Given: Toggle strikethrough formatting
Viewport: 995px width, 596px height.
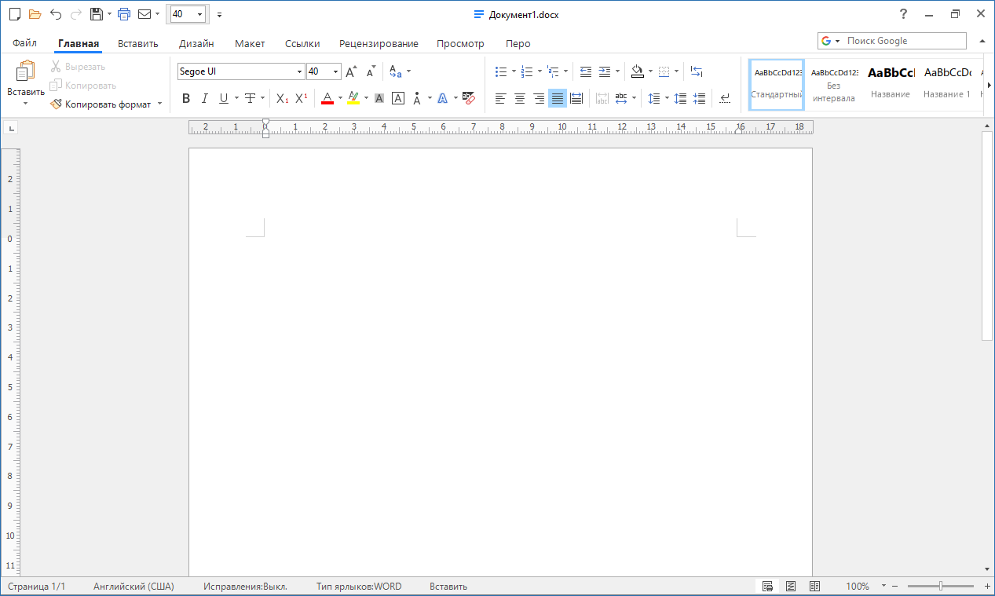Looking at the screenshot, I should pos(250,98).
